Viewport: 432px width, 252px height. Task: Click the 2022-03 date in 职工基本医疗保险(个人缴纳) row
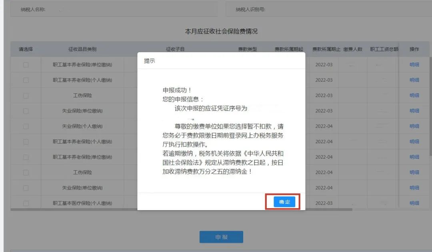click(324, 203)
